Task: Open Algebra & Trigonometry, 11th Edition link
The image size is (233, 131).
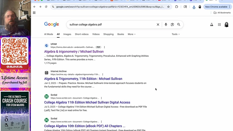Action: 83,79
